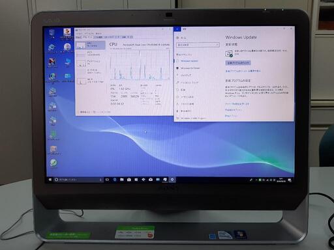Open Options menu in Task Manager

click(89, 34)
